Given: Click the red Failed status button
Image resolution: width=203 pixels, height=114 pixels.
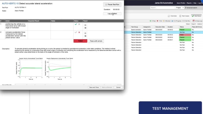Looking at the screenshot, I should 80,41.
